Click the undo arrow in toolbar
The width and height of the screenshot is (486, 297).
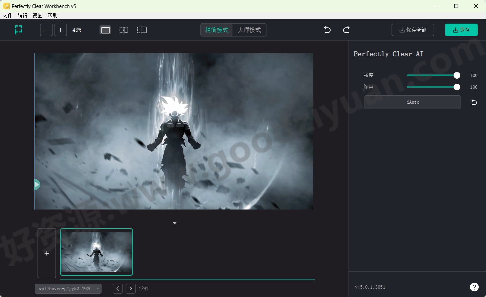coord(327,30)
